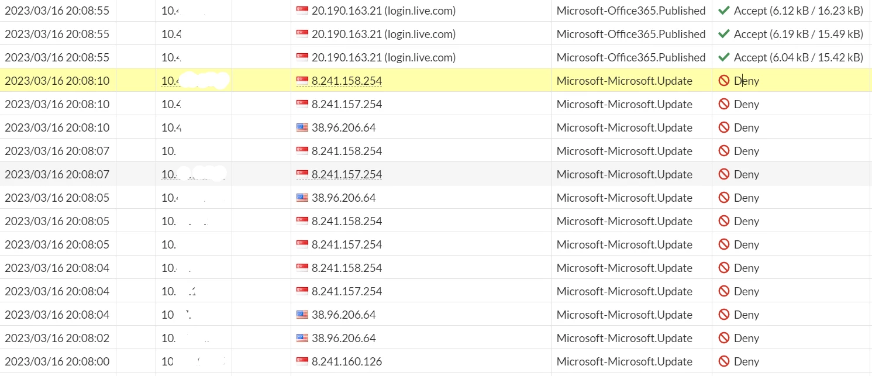
Task: Select the text 'Accept (6.12 kB / 16.23 kB)'
Action: click(798, 11)
